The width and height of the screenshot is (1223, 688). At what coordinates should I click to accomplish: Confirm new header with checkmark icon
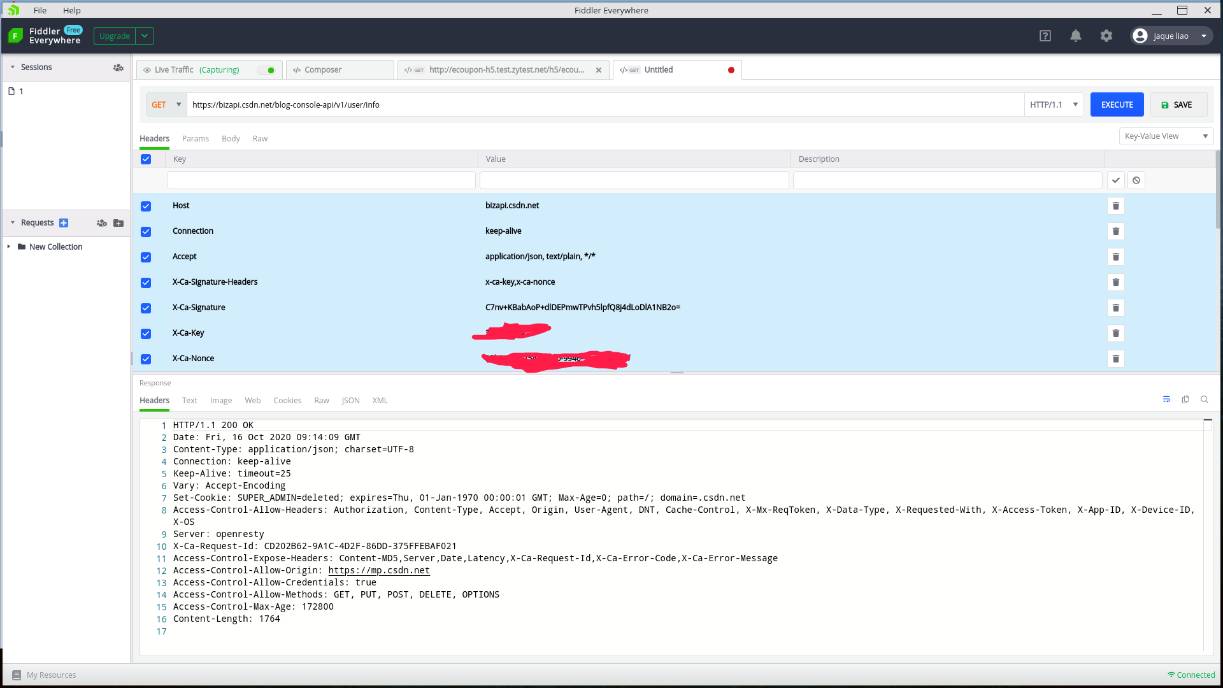coord(1116,180)
